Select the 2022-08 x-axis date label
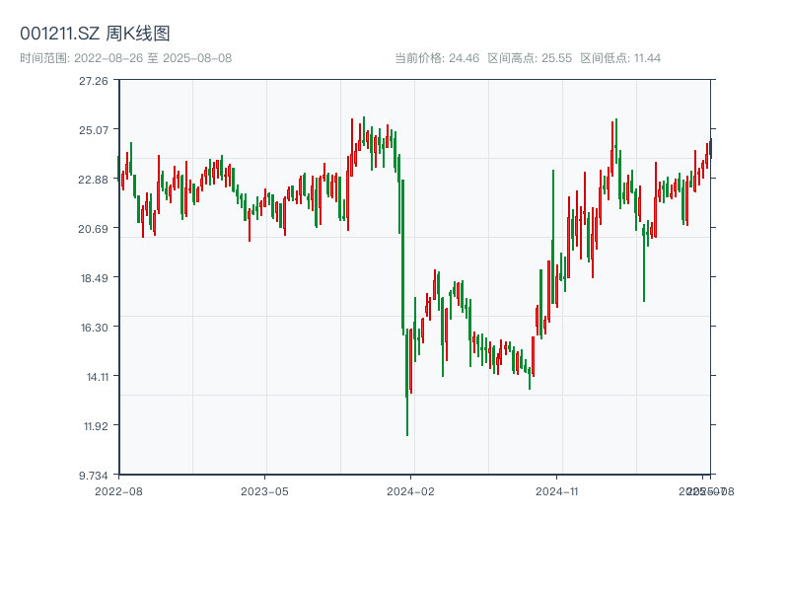 click(x=118, y=490)
